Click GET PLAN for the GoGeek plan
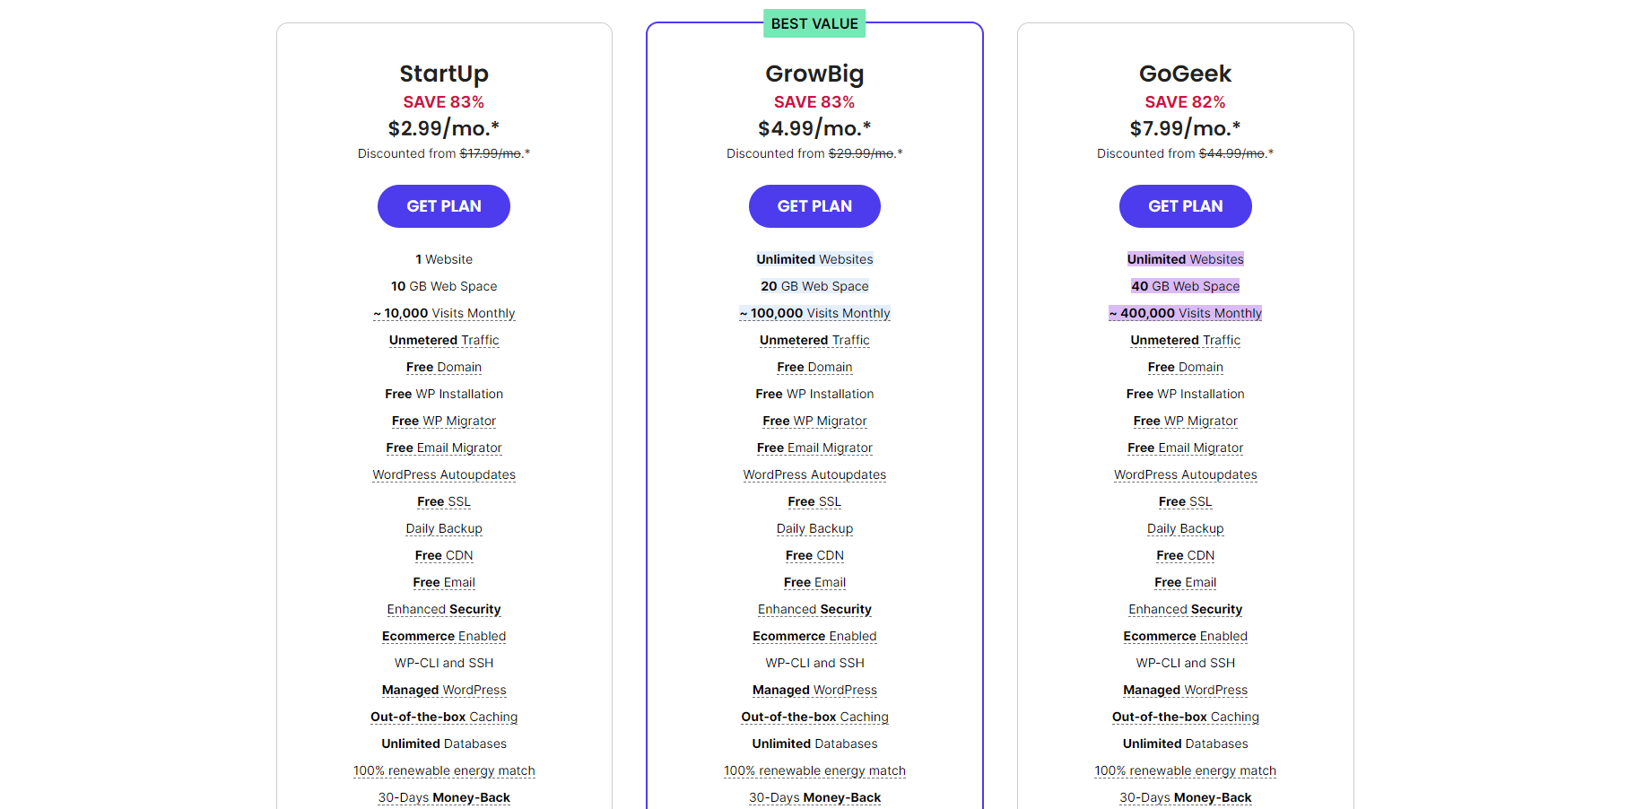Image resolution: width=1636 pixels, height=809 pixels. click(1185, 206)
